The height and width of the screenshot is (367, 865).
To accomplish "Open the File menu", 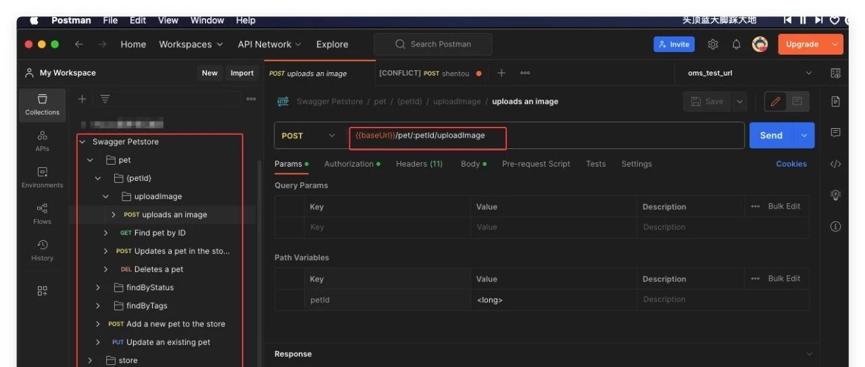I will click(110, 21).
